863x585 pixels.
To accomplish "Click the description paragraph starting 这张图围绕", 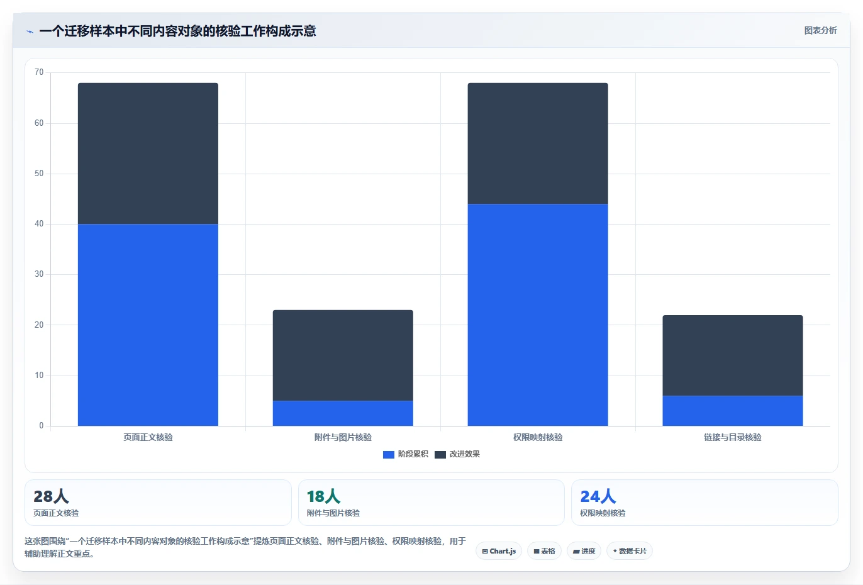I will click(245, 547).
